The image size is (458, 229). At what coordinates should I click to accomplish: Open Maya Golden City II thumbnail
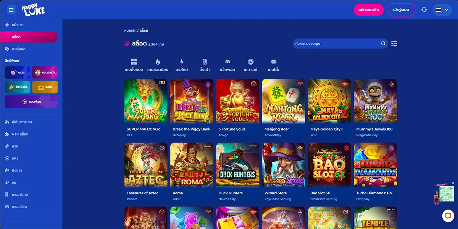329,101
